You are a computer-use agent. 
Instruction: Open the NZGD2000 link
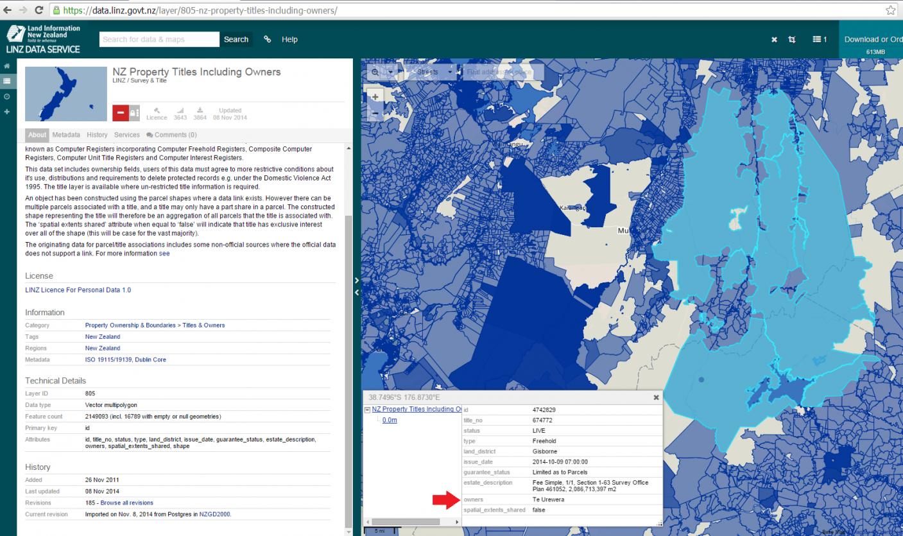pos(215,514)
